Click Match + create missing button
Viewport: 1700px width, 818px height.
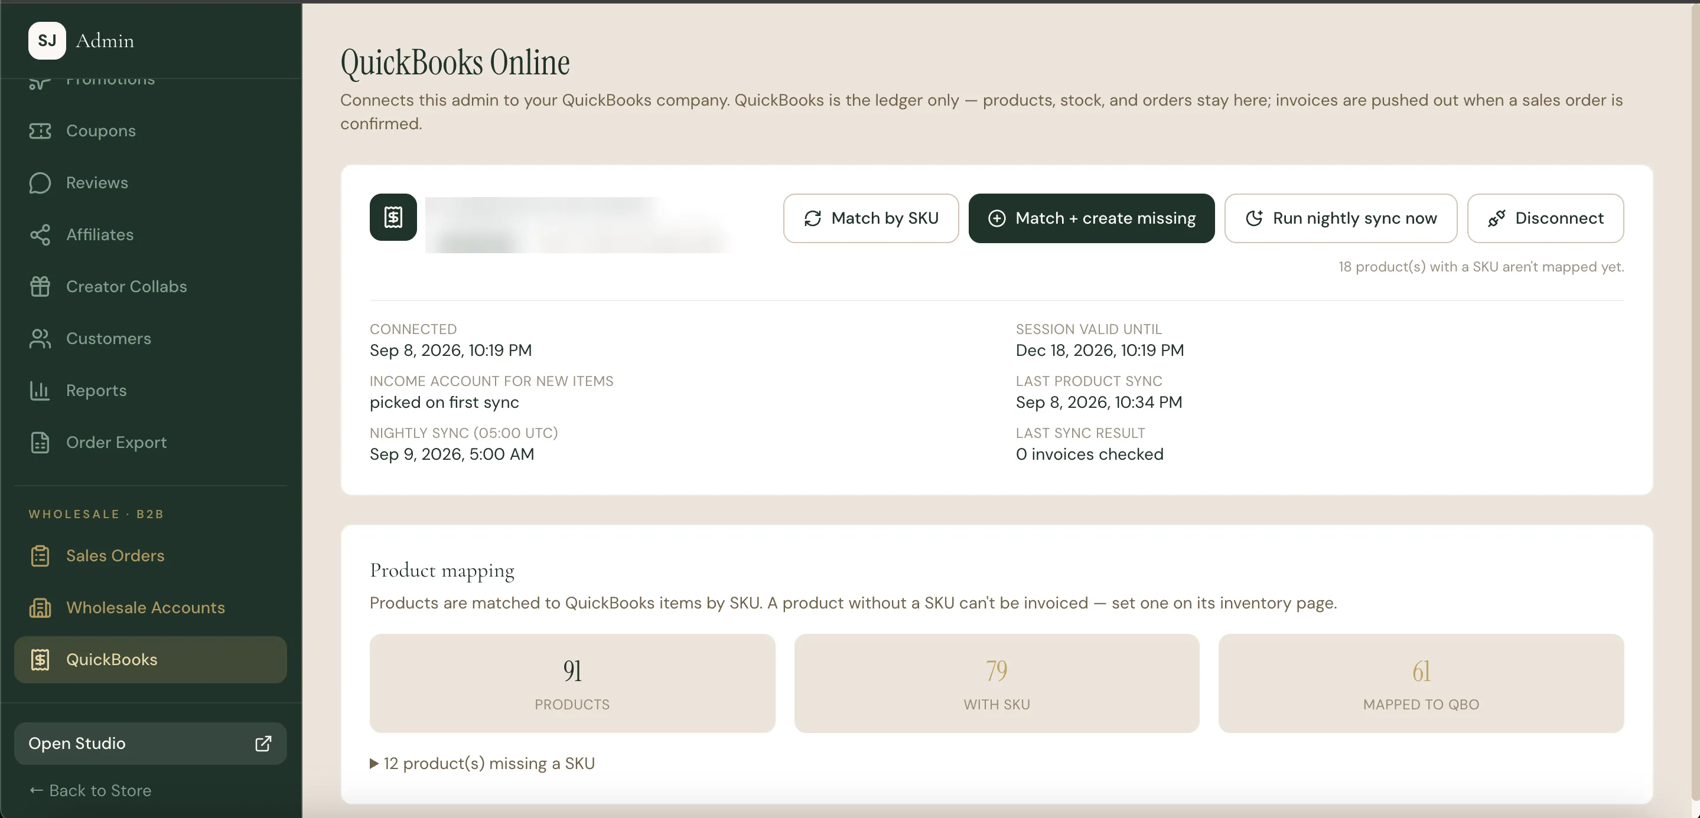click(1092, 218)
